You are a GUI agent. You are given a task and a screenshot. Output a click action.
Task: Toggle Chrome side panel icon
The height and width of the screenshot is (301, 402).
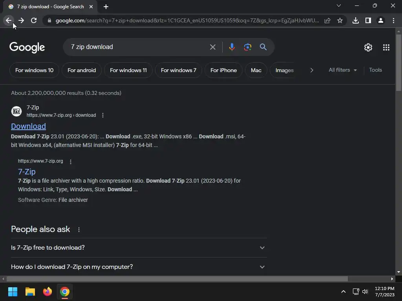pos(368,20)
